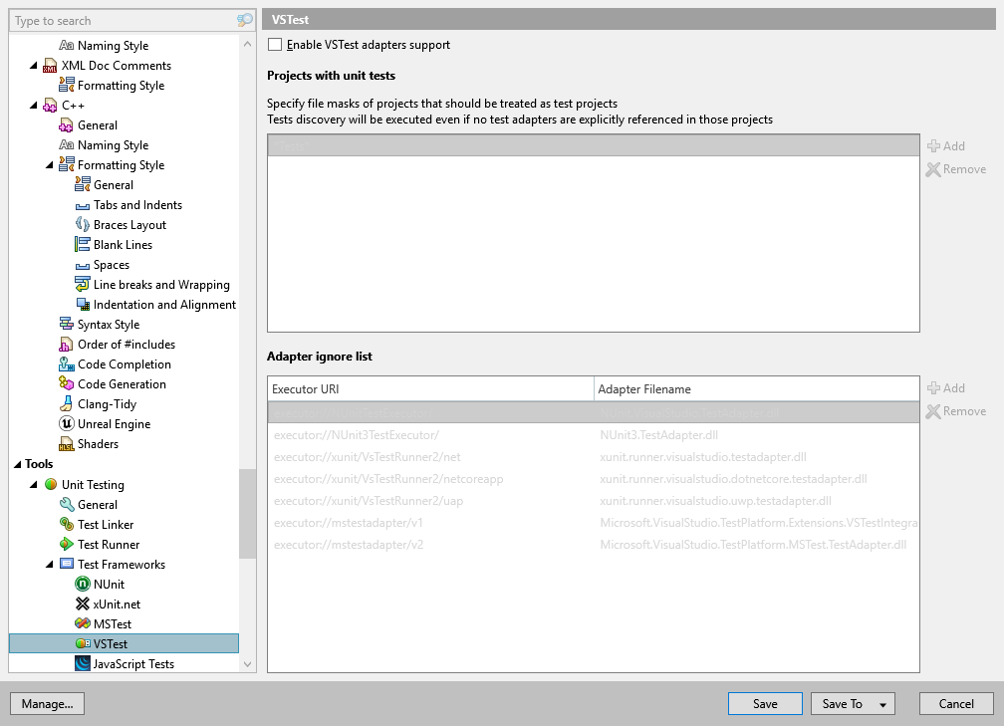This screenshot has height=726, width=1004.
Task: Select General under Unit Testing
Action: click(98, 505)
